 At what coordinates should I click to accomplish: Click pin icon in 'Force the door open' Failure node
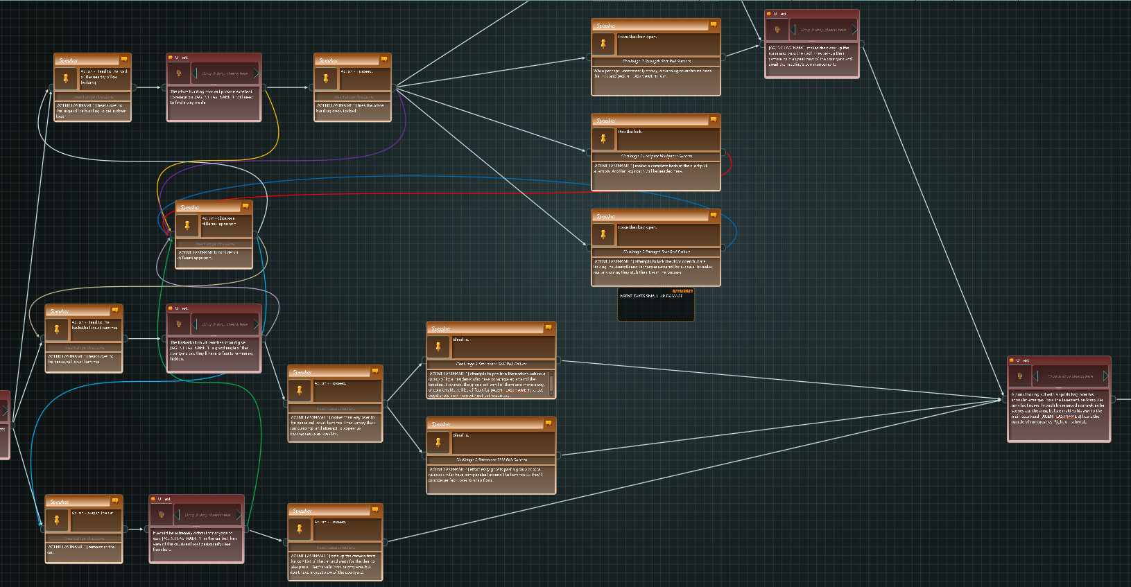[x=603, y=234]
